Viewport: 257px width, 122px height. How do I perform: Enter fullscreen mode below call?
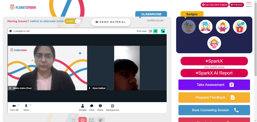(x=74, y=120)
